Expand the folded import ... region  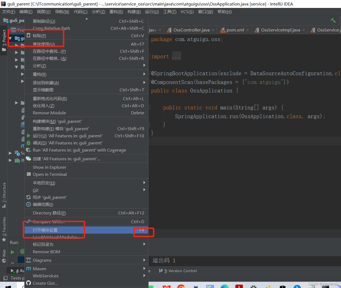point(176,57)
